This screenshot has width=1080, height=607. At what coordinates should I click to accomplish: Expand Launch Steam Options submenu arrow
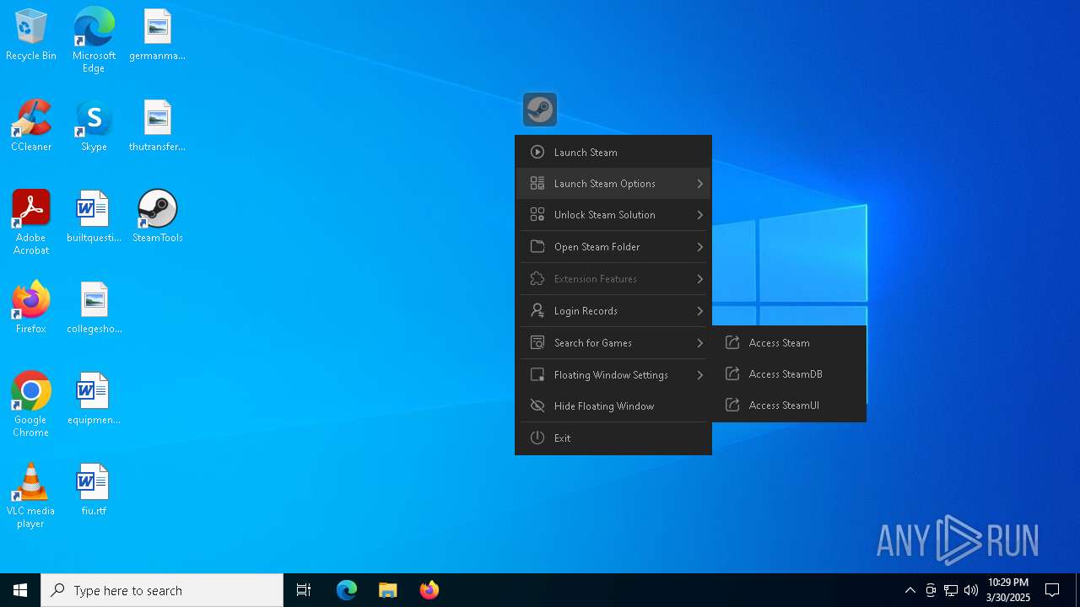699,184
